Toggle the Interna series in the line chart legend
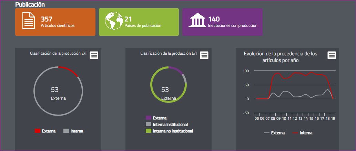This screenshot has height=151, width=356. 303,133
